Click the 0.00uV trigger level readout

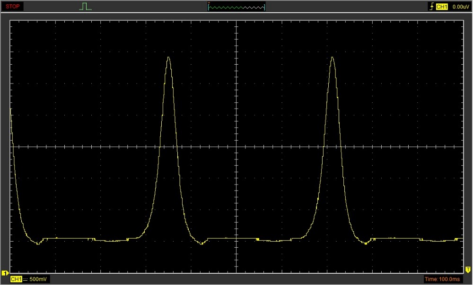click(460, 7)
